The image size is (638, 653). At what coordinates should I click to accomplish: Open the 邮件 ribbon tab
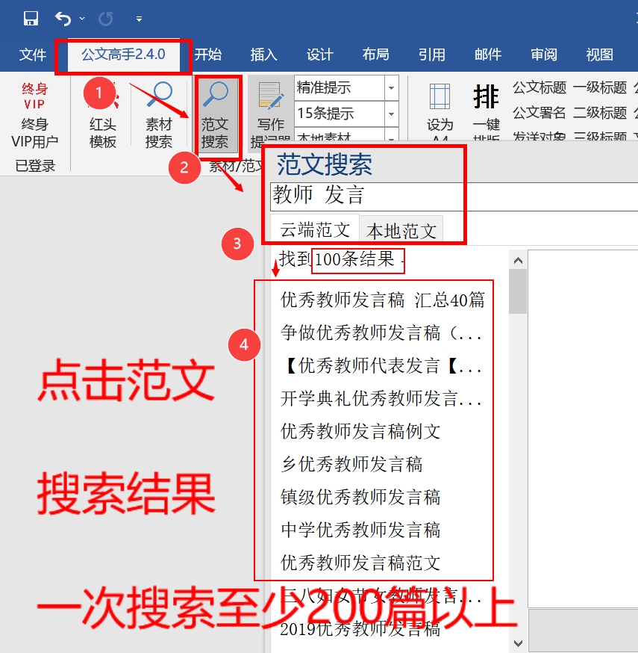[x=488, y=55]
